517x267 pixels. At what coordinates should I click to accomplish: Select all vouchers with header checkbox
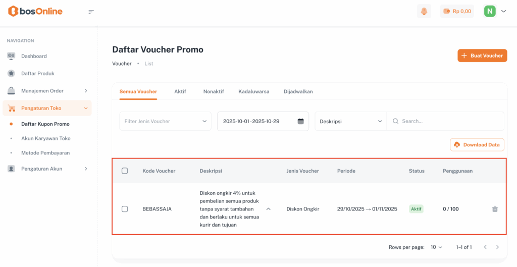coord(125,171)
